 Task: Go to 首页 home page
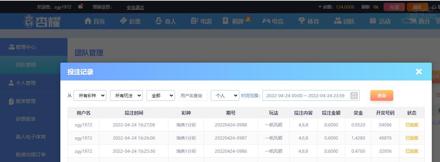point(94,21)
